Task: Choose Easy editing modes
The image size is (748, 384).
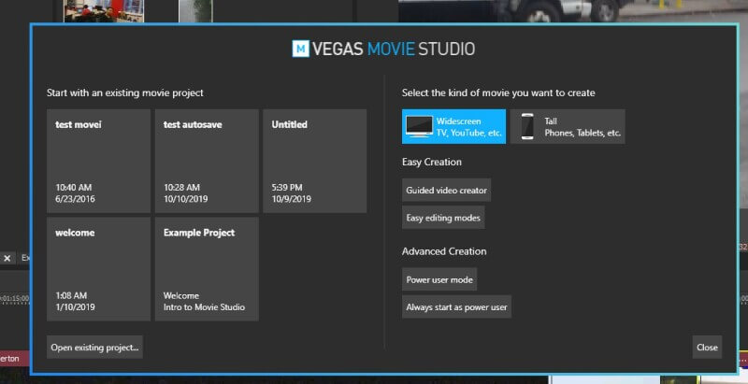Action: (443, 218)
